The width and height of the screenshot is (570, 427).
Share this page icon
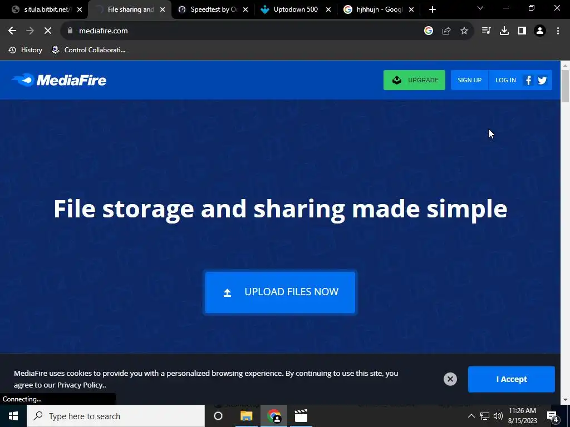(x=446, y=31)
